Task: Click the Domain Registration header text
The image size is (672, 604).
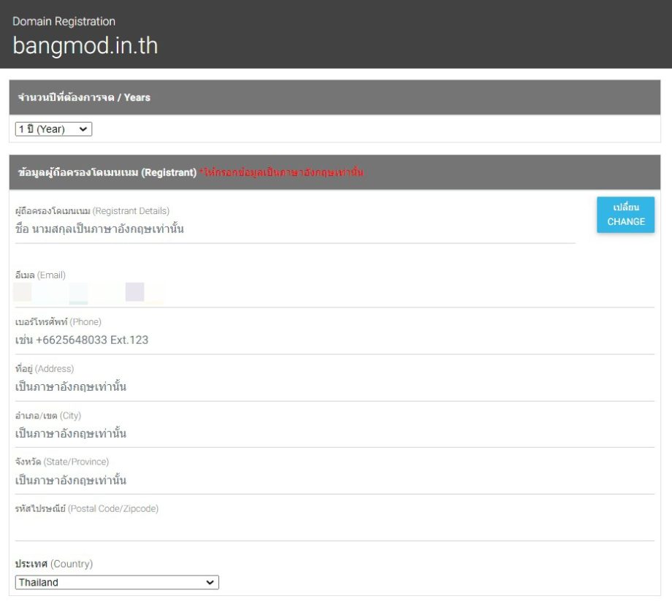Action: pyautogui.click(x=64, y=21)
